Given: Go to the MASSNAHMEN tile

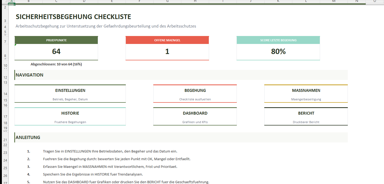Looking at the screenshot, I should click(306, 93).
